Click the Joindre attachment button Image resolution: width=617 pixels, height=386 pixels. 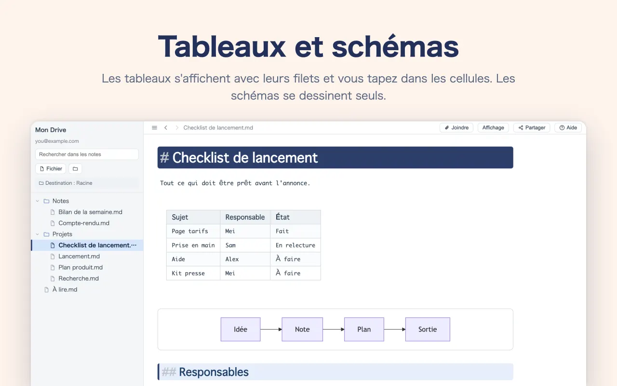[456, 128]
